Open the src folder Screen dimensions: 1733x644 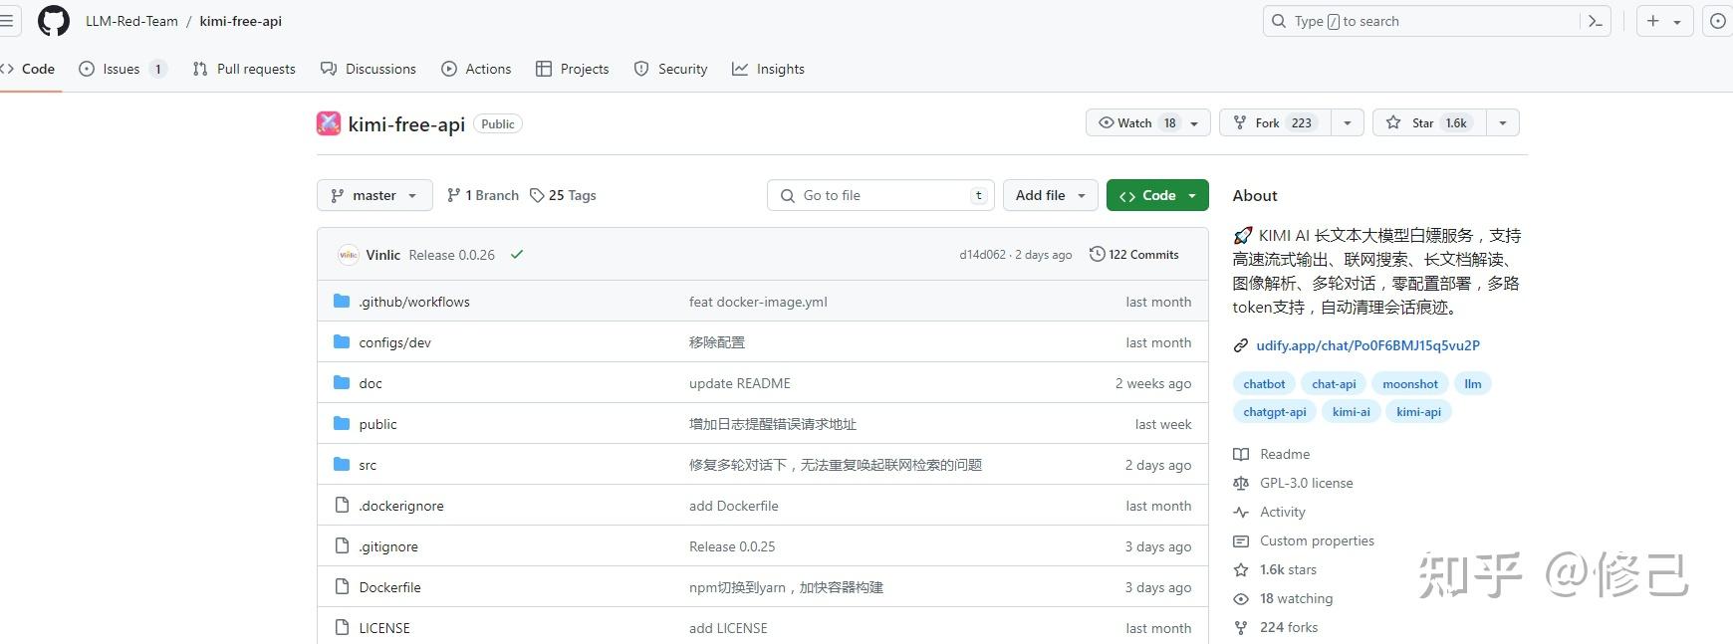[368, 465]
